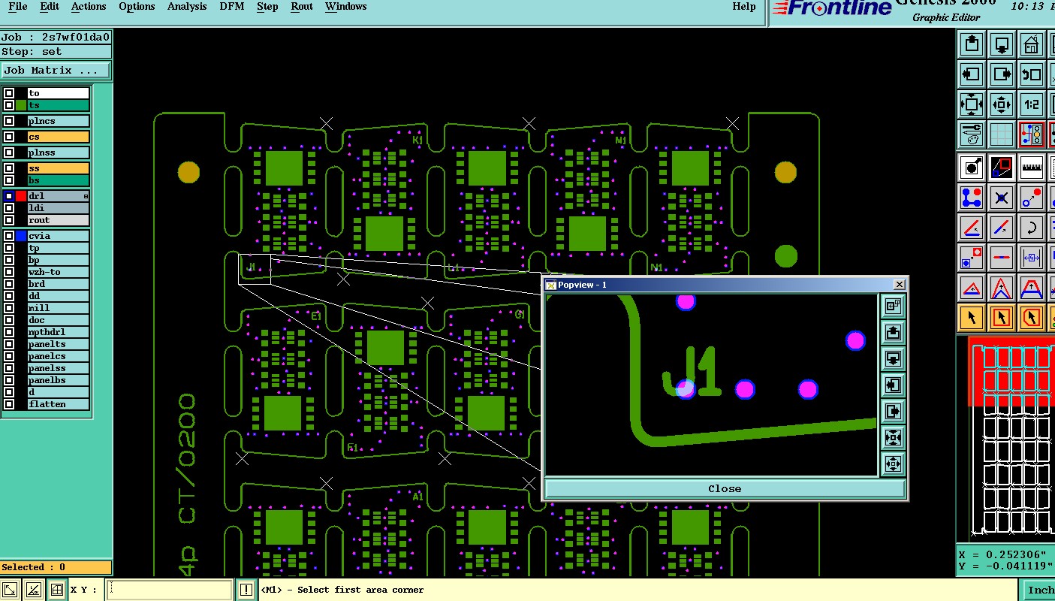Click the previous view undo-zoom icon
Viewport: 1055px width, 601px height.
[1032, 74]
